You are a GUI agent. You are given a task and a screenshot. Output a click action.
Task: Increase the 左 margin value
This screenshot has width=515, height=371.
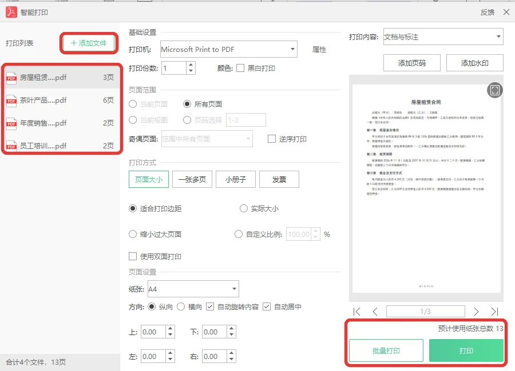[x=170, y=353]
